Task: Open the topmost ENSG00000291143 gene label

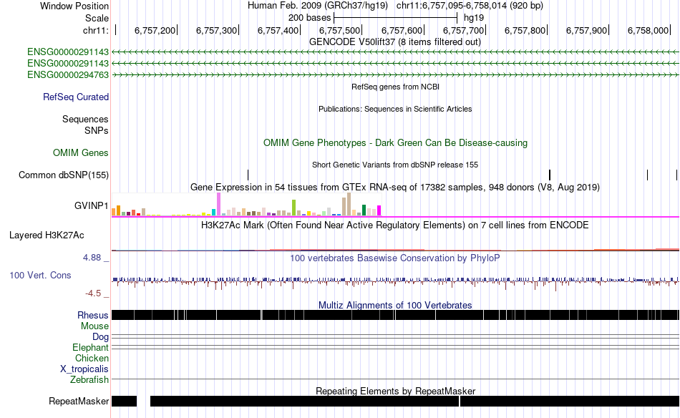Action: (68, 52)
